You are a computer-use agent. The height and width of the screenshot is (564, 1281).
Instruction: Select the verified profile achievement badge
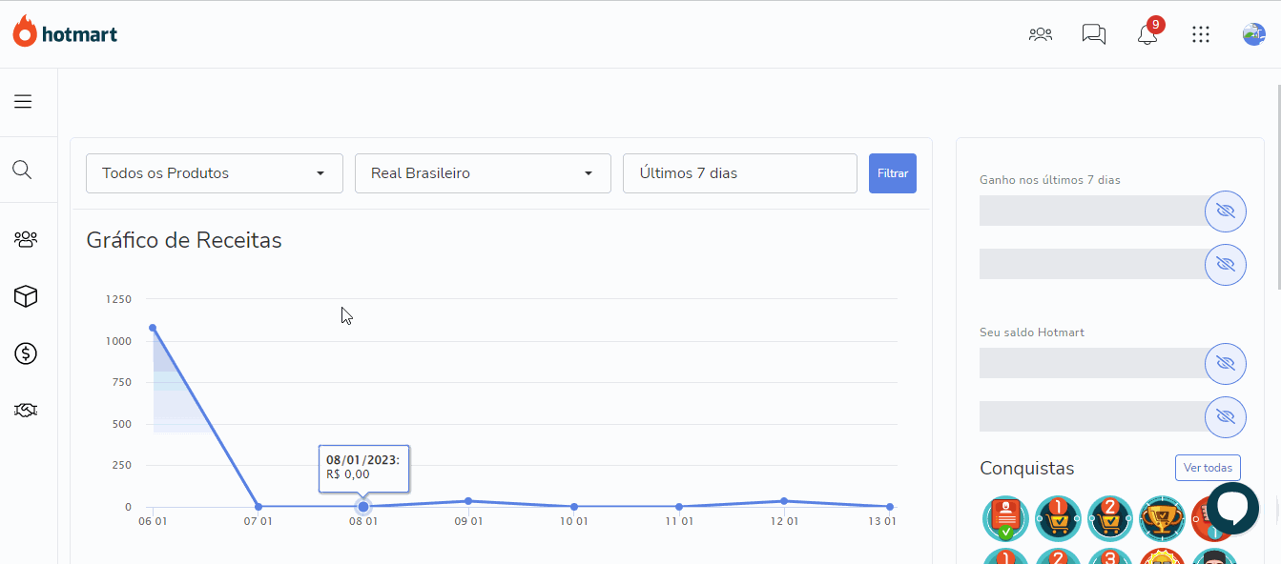pyautogui.click(x=1005, y=518)
